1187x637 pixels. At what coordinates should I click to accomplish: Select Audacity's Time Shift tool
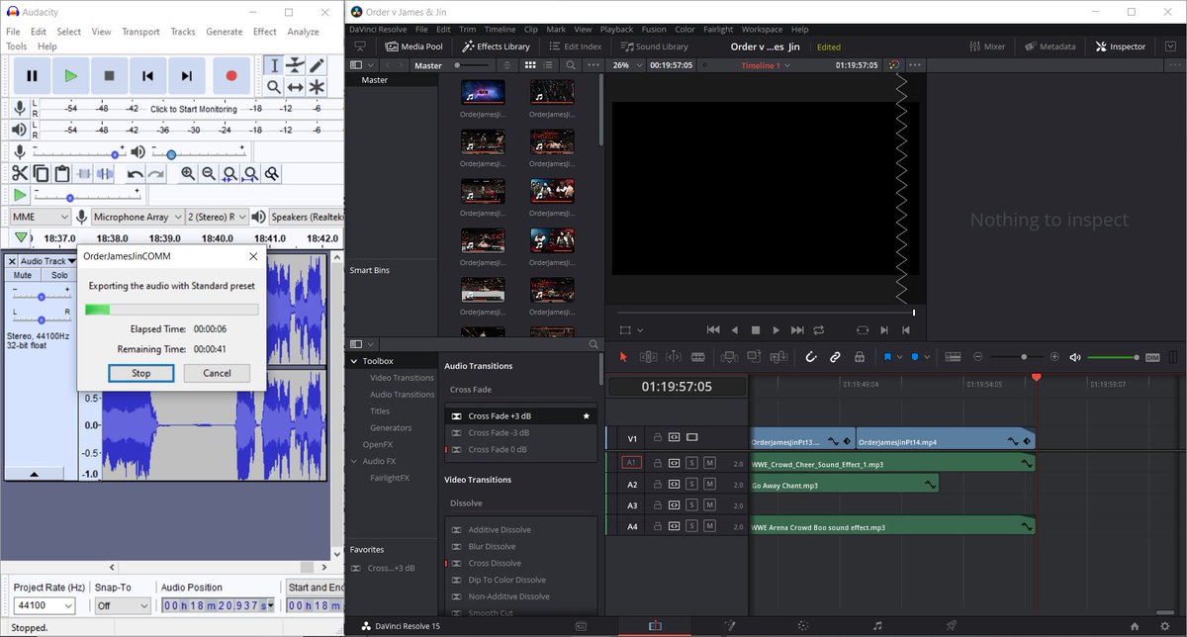click(296, 87)
